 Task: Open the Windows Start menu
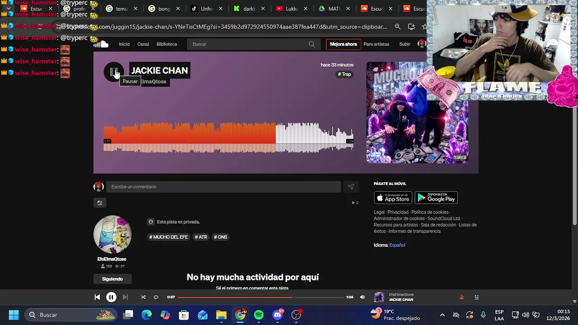pos(14,315)
